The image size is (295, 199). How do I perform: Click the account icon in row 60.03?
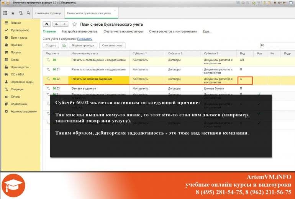tap(48, 88)
